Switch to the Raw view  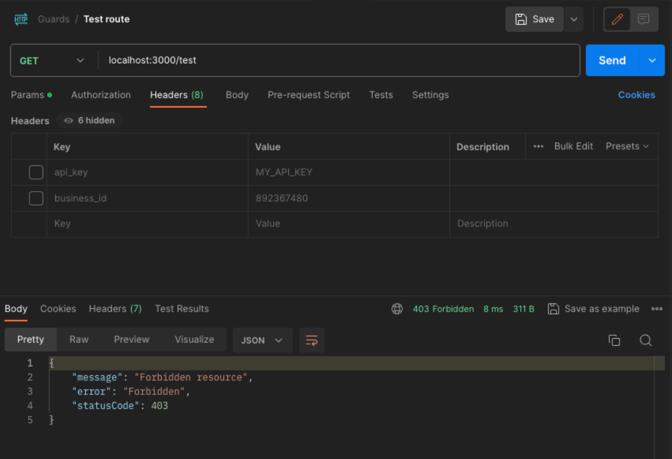[79, 340]
